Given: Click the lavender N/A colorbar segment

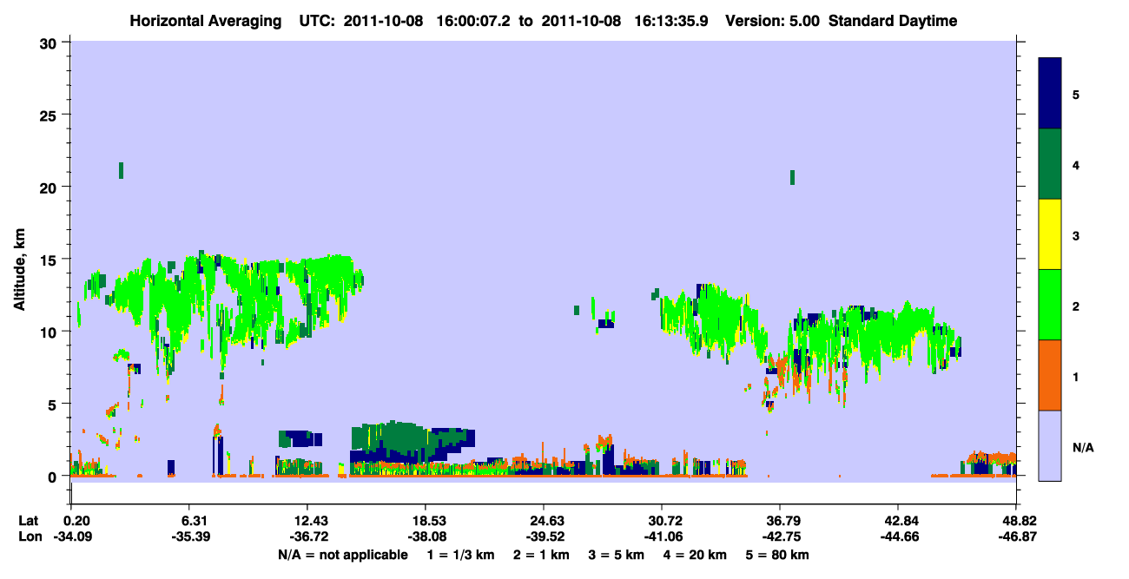Looking at the screenshot, I should tap(1050, 445).
